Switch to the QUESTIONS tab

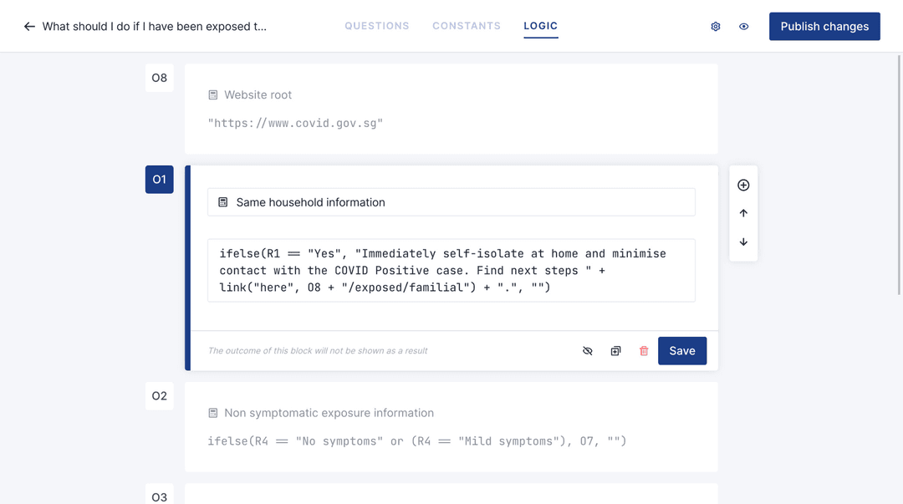(x=376, y=26)
